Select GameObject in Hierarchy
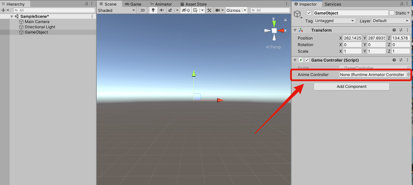The image size is (413, 185). (x=36, y=32)
